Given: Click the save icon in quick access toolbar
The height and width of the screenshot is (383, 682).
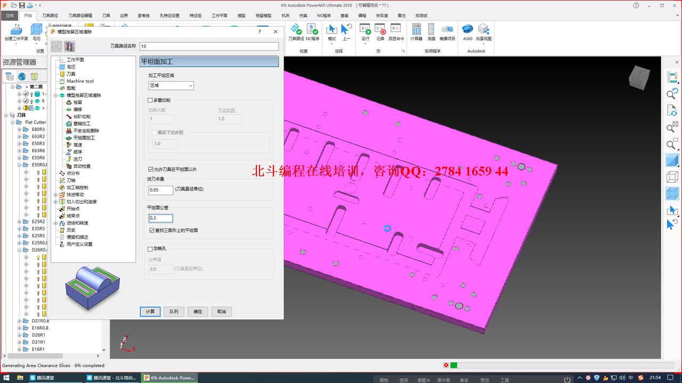Looking at the screenshot, I should tap(22, 5).
